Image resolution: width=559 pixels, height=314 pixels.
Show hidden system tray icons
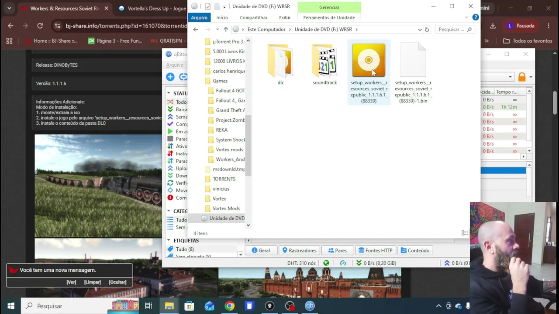438,306
